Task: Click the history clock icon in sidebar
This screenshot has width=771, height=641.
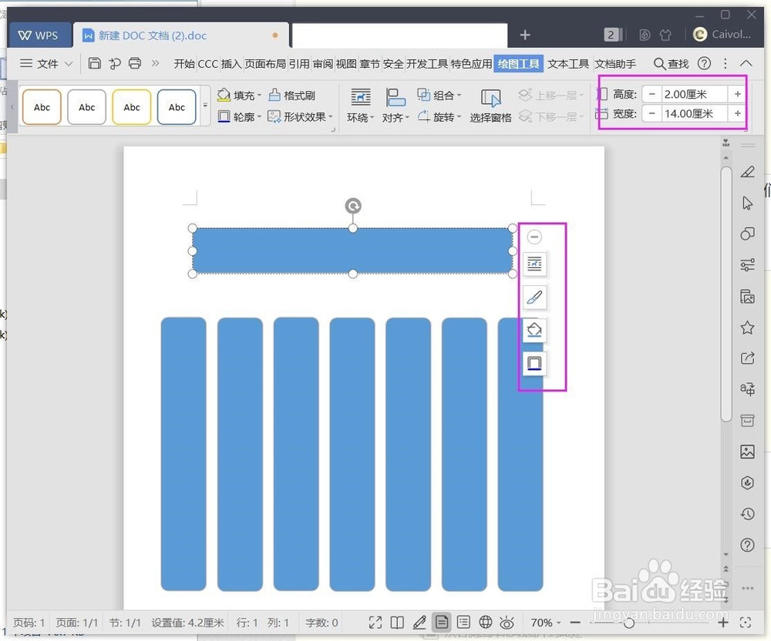Action: [747, 514]
